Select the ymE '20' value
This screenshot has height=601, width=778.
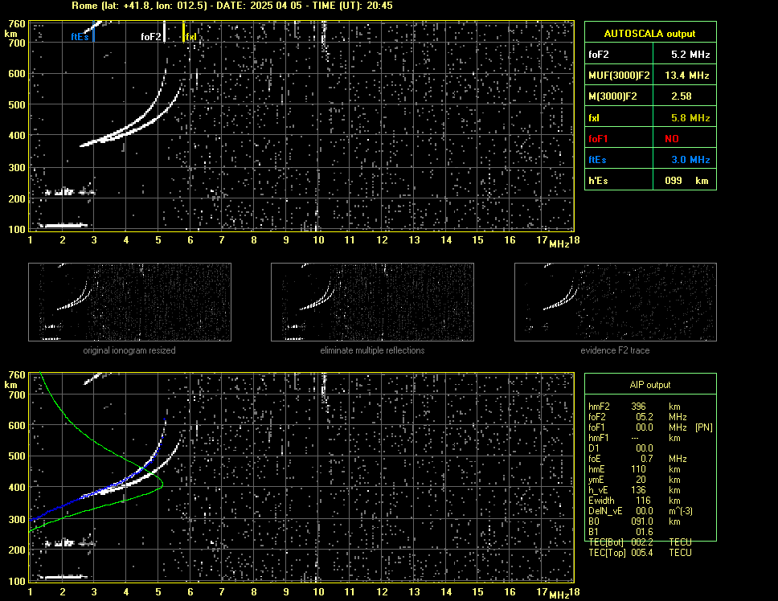coord(641,480)
